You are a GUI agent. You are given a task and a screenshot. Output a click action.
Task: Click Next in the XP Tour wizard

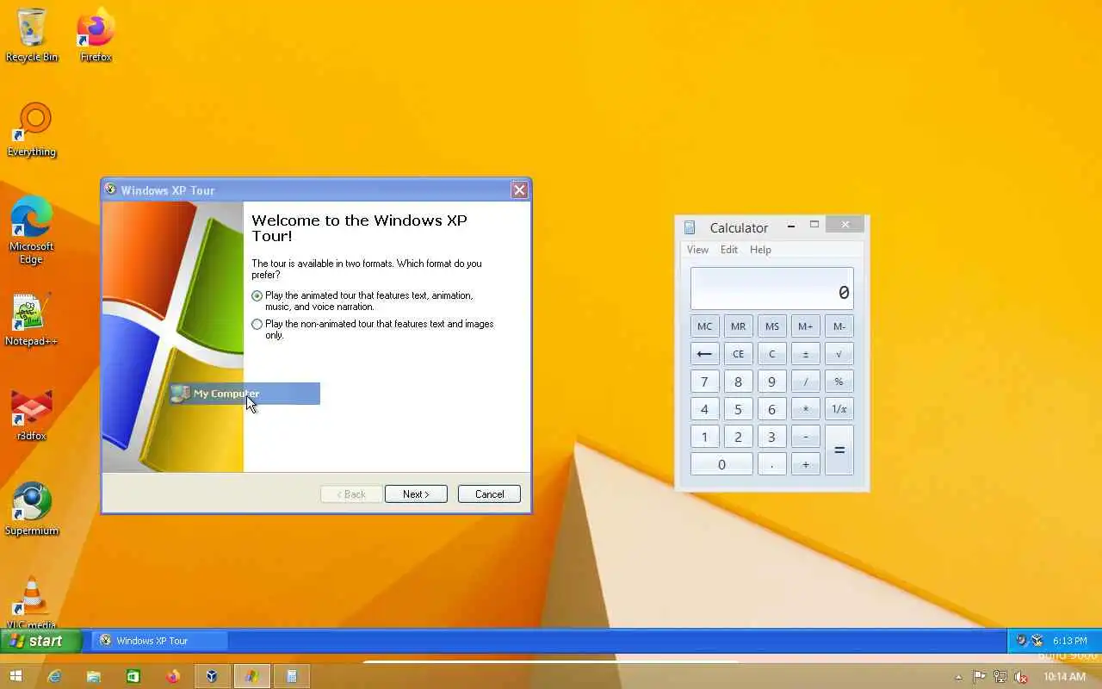point(416,494)
